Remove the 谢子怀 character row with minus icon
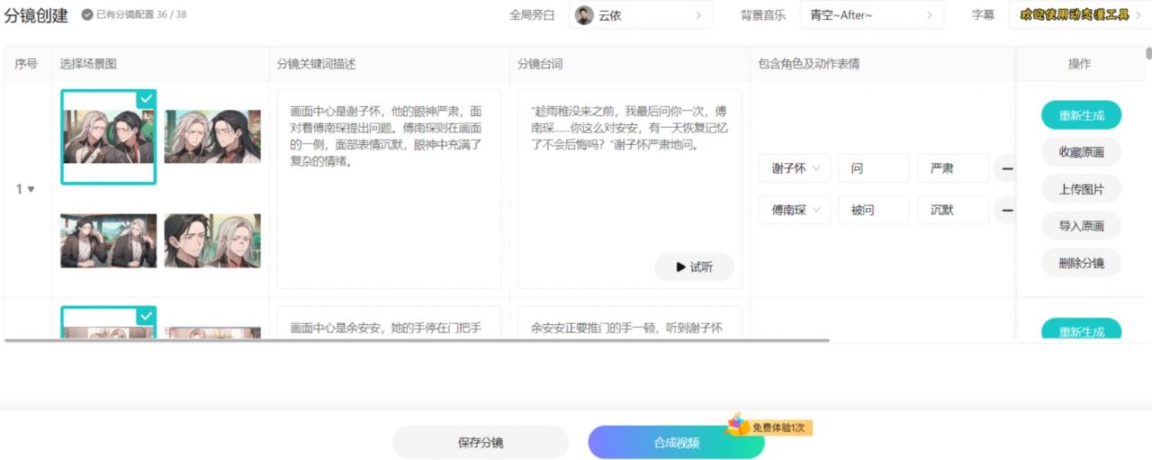Screen dimensions: 1152x460 pyautogui.click(x=1007, y=168)
